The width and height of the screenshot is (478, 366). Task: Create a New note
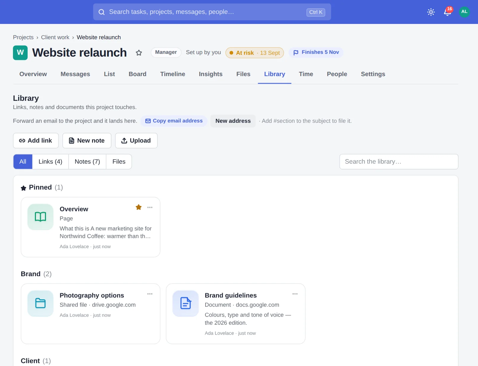pyautogui.click(x=87, y=141)
